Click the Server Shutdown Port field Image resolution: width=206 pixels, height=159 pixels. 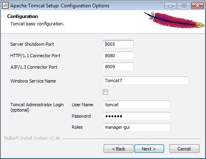tap(118, 44)
